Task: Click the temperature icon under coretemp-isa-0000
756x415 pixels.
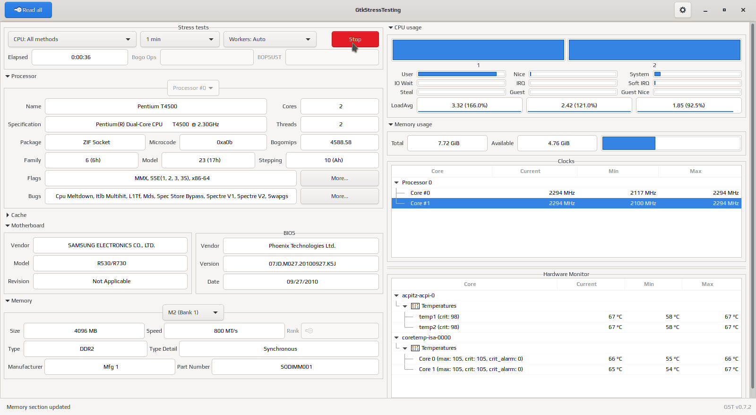Action: (415, 348)
